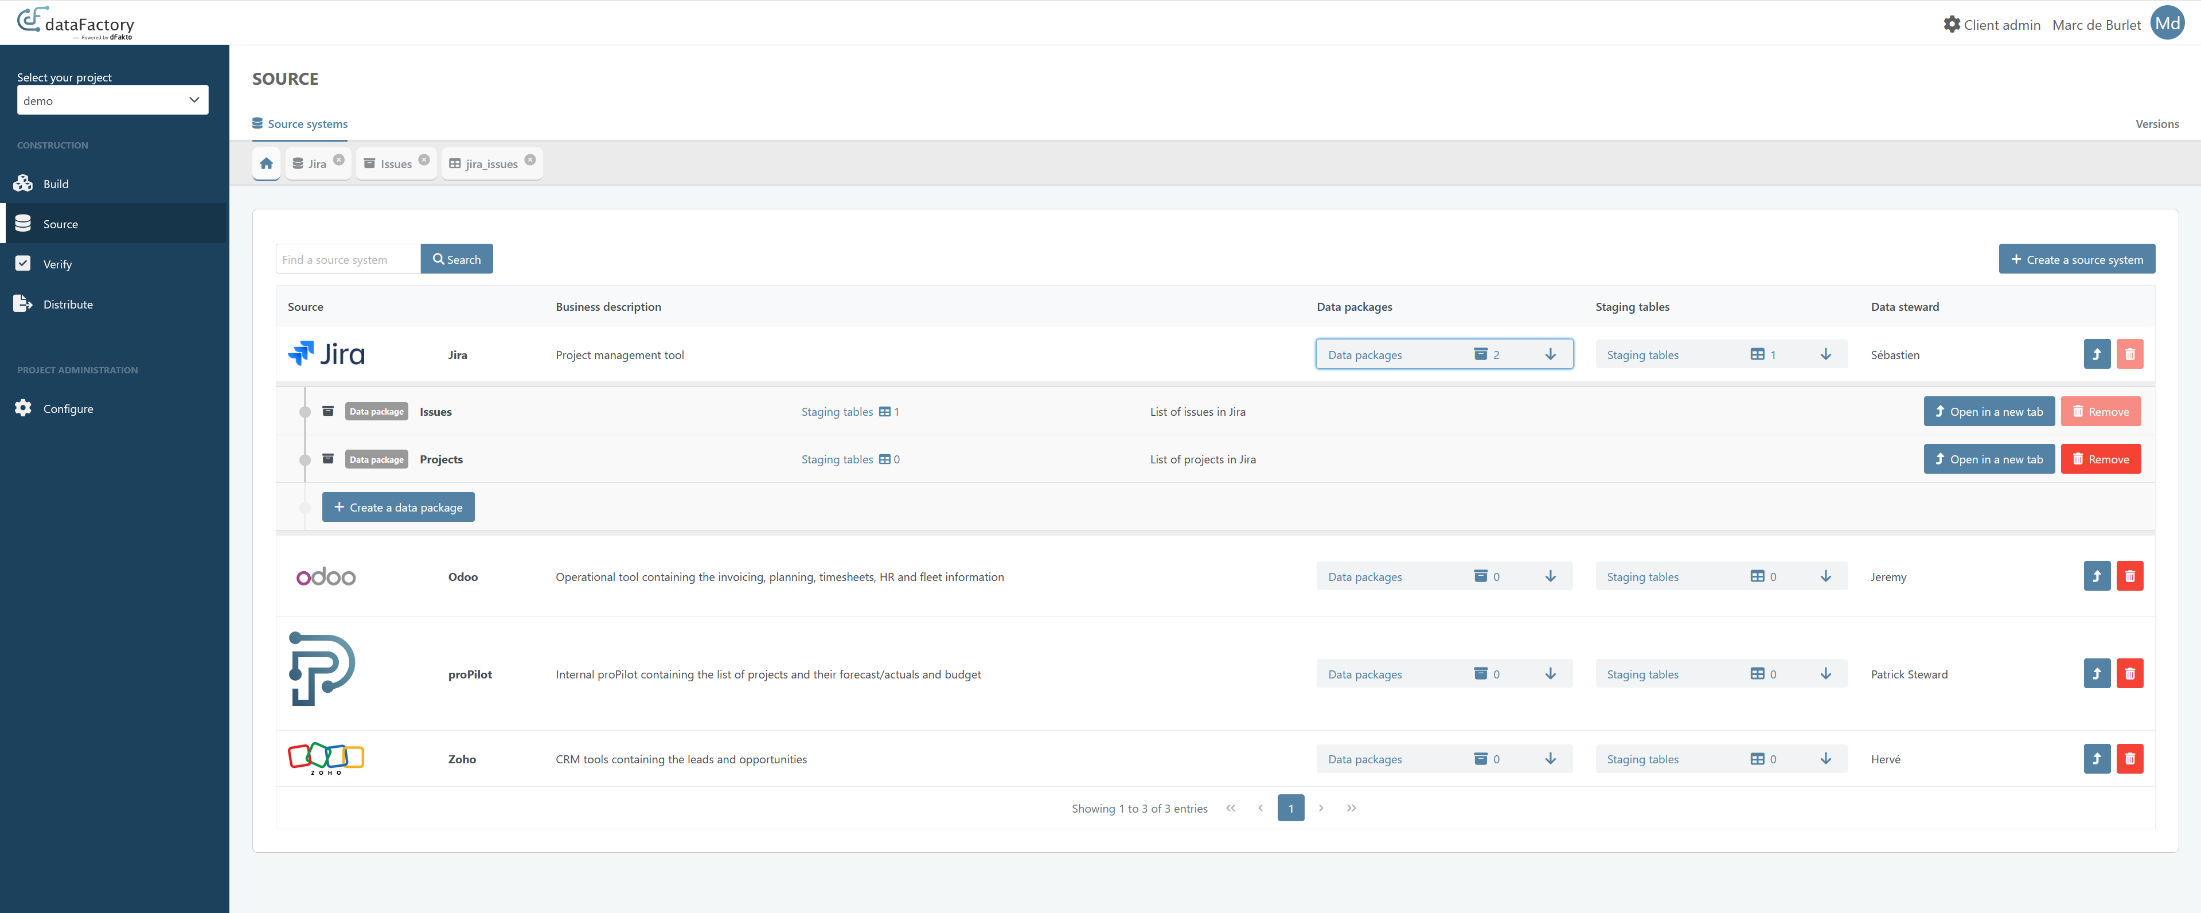Click the home icon breadcrumb tab

click(x=266, y=163)
